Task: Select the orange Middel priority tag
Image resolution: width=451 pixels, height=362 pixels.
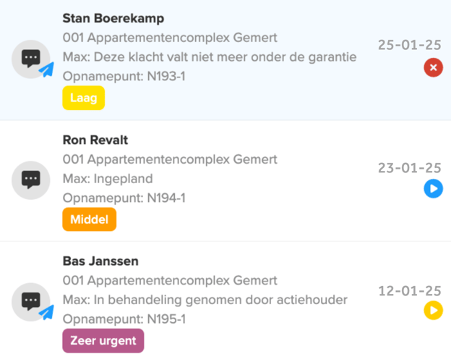Action: click(x=90, y=219)
